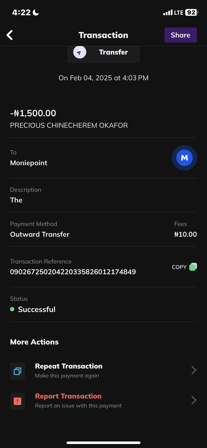Tap the COPY text label

click(x=179, y=267)
